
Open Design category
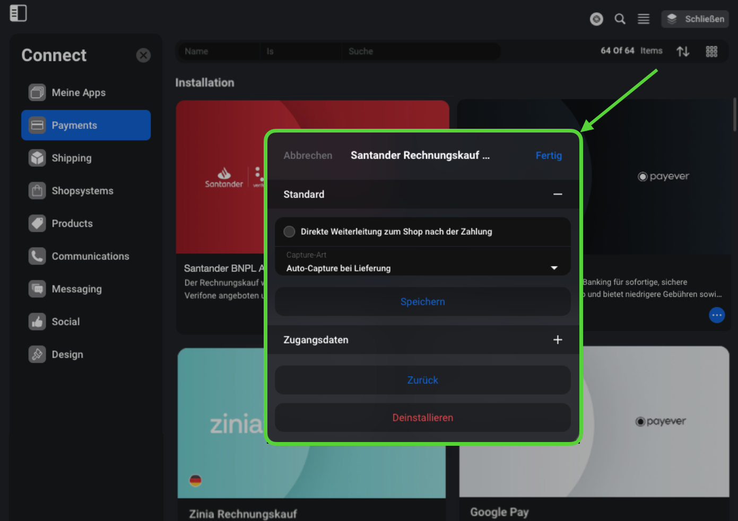coord(86,355)
